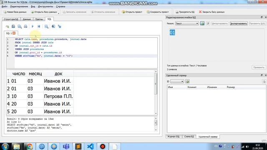Click the Коммит column header
Image resolution: width=267 pixels, height=150 pixels.
[196, 87]
